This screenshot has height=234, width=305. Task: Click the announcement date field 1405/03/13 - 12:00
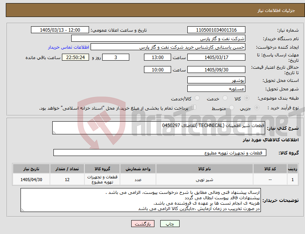tap(60, 30)
